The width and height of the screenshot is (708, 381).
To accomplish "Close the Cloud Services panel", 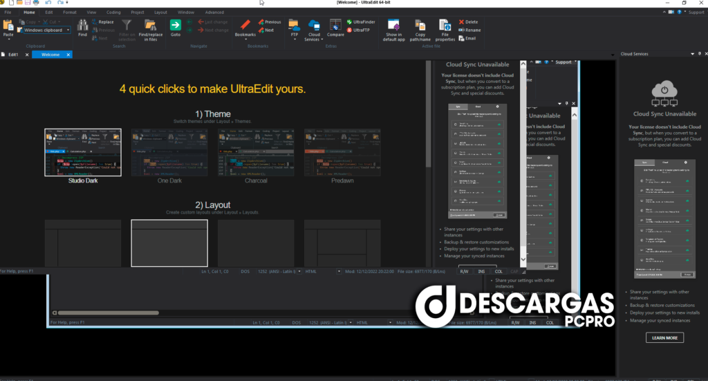I will [706, 54].
